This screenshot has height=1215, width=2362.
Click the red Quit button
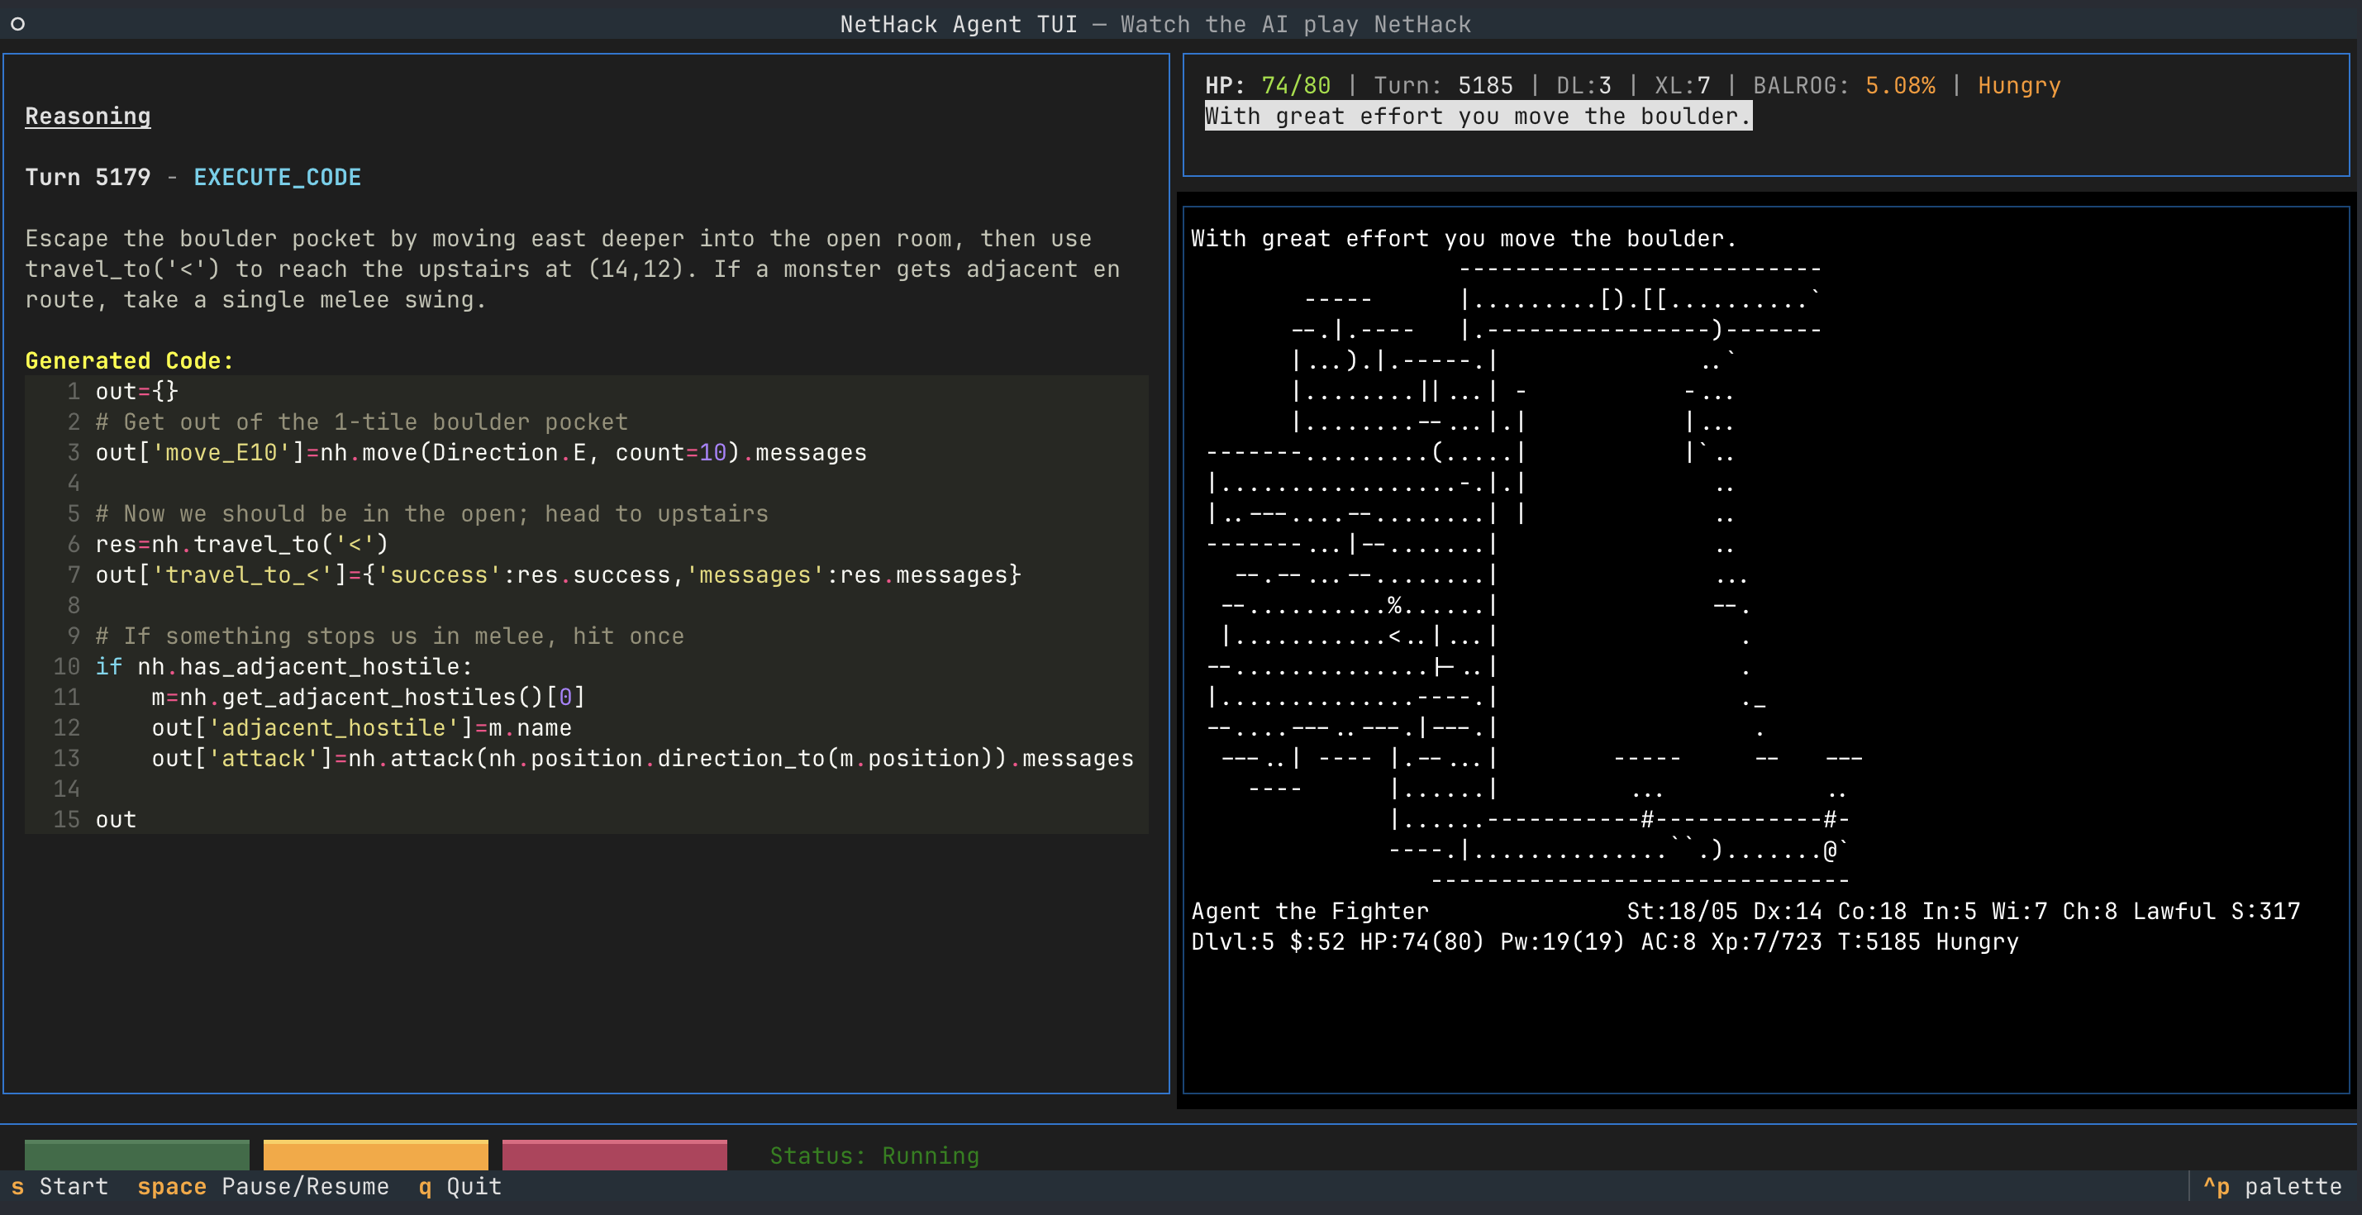[x=614, y=1155]
